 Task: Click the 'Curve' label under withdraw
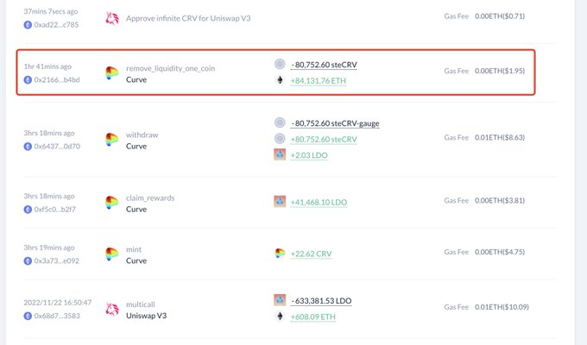click(x=136, y=147)
